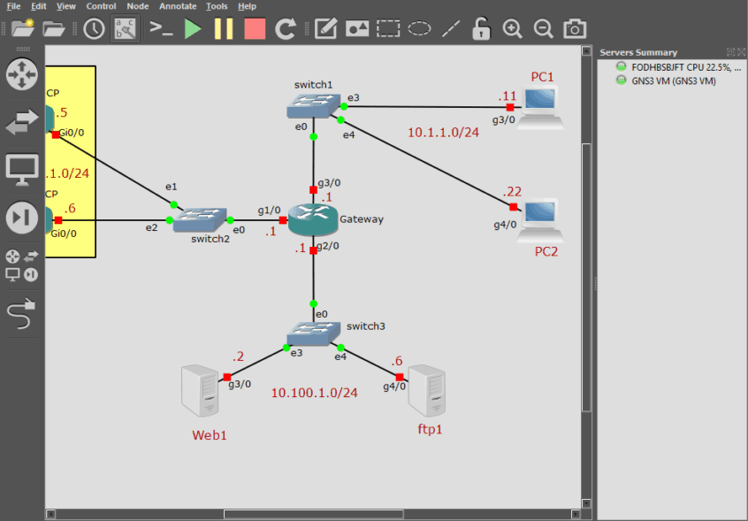748x521 pixels.
Task: Open the Annotate menu
Action: click(178, 5)
